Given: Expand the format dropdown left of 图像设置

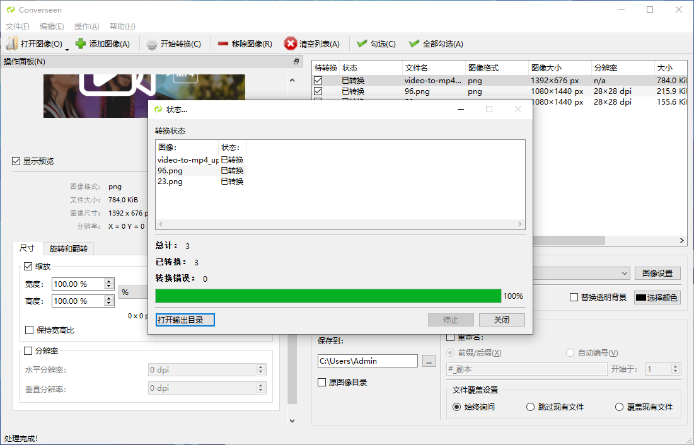Looking at the screenshot, I should coord(624,274).
